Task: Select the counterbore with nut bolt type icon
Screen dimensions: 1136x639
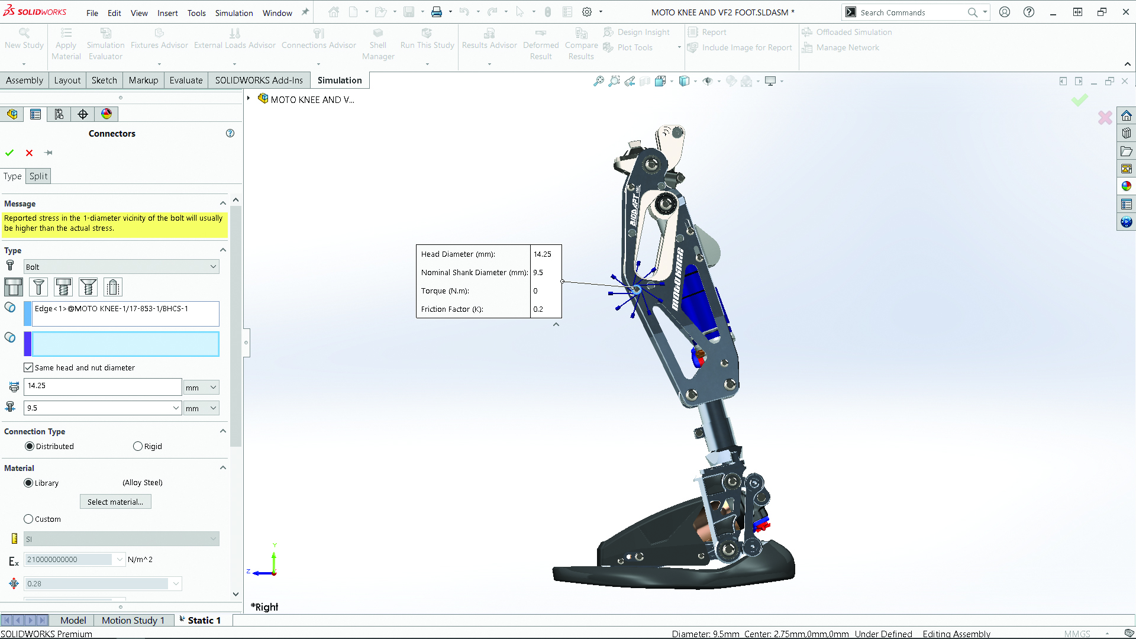Action: click(x=14, y=287)
